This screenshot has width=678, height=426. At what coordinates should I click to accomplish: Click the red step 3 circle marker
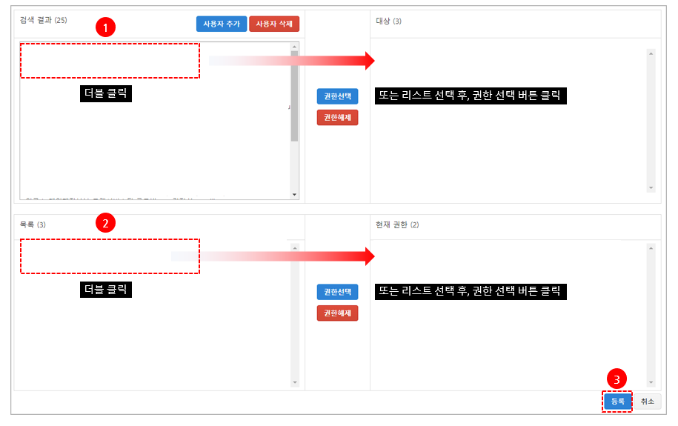616,379
